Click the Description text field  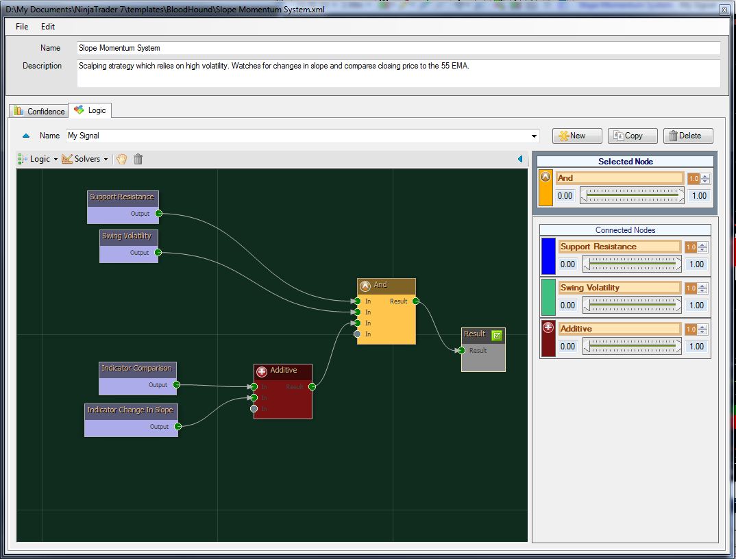point(398,73)
